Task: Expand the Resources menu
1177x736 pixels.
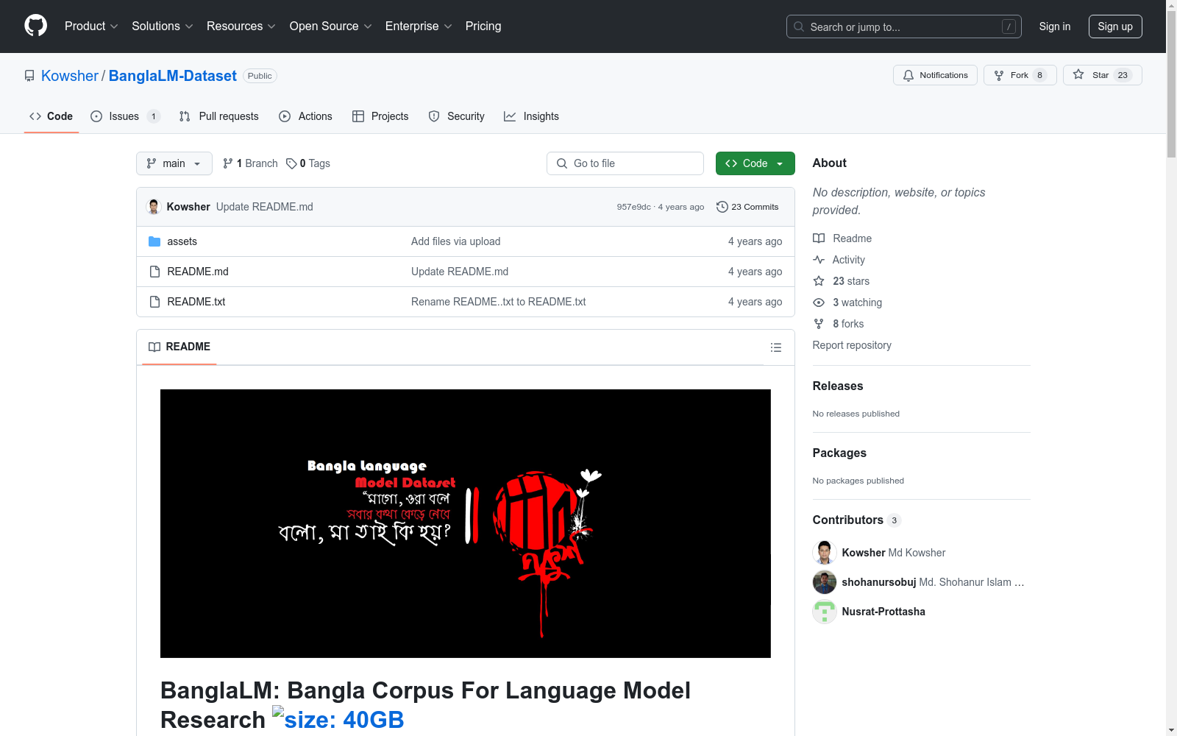Action: click(241, 26)
